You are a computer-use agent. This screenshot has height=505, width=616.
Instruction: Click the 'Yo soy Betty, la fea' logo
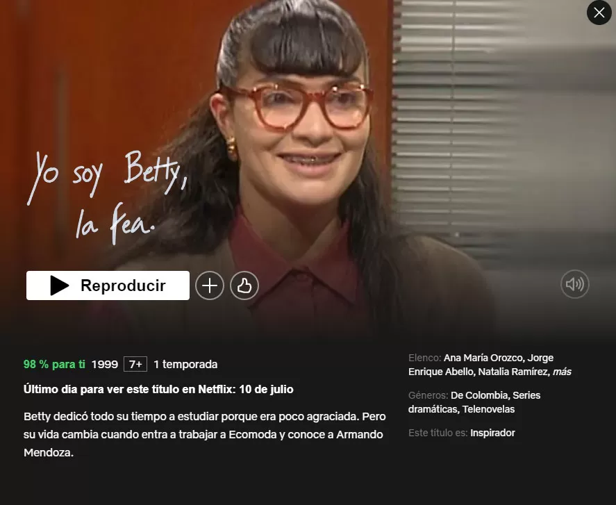(107, 198)
